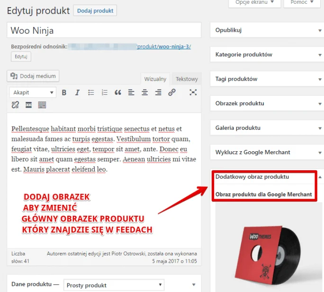Click the Obraz produktu dla Google Merchant label

[x=264, y=194]
